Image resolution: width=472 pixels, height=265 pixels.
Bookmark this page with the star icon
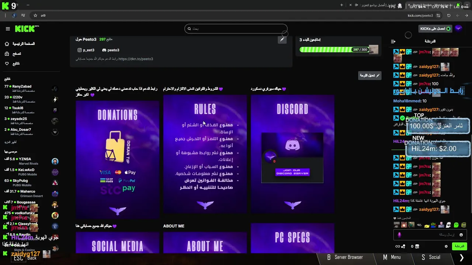tap(35, 15)
